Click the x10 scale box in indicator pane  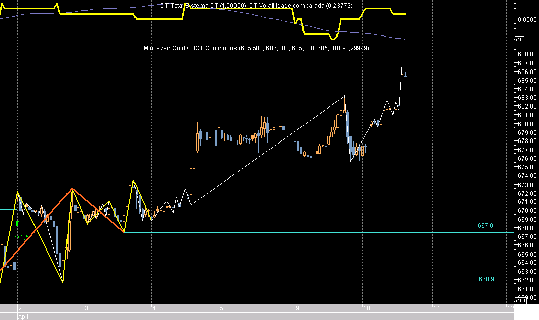coord(519,40)
